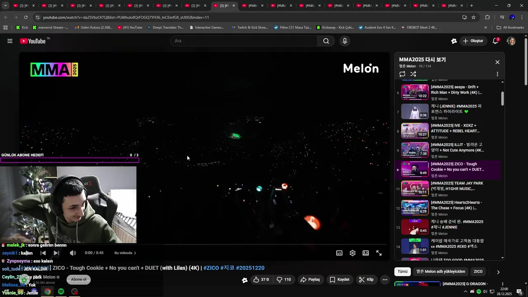Toggle subtitles in video player
The height and width of the screenshot is (297, 528).
[339, 253]
